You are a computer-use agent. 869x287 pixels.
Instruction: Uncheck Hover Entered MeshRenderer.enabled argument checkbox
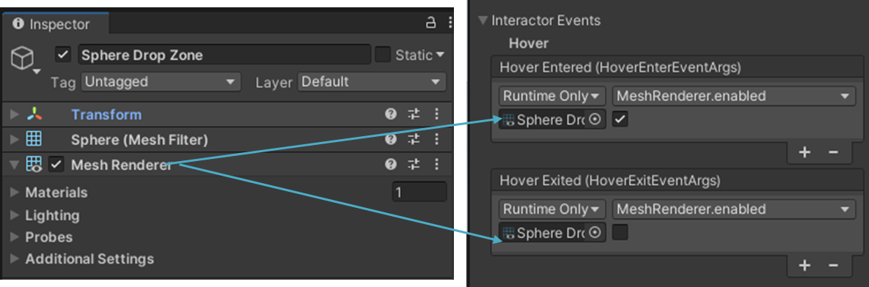[620, 119]
